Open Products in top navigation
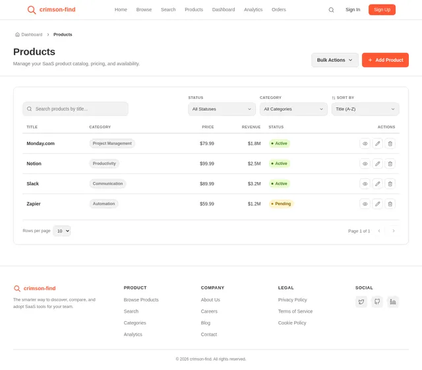This screenshot has height=370, width=422. pyautogui.click(x=194, y=10)
